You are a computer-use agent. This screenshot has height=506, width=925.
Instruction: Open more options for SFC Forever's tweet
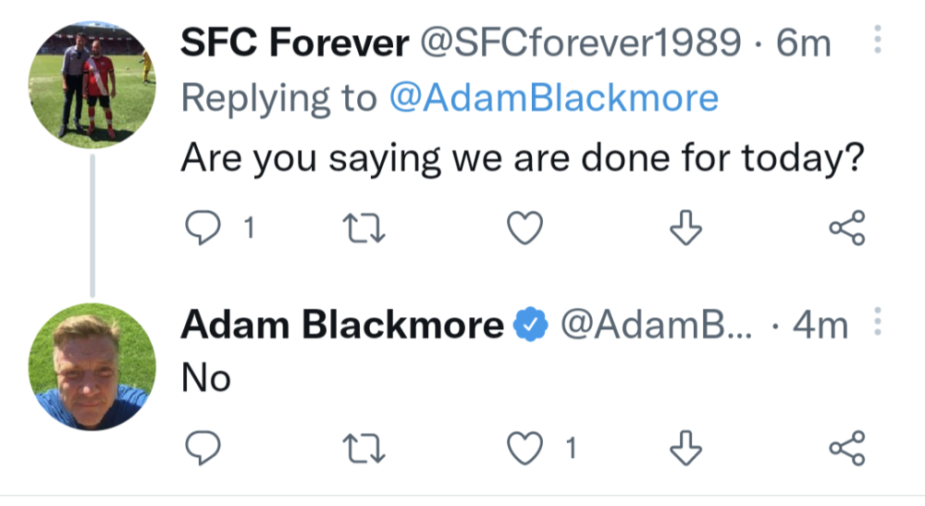coord(878,40)
